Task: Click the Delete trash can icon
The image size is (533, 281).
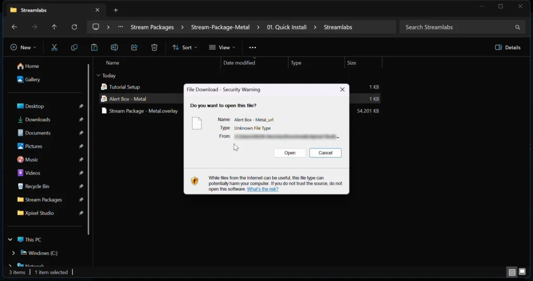Action: click(154, 47)
